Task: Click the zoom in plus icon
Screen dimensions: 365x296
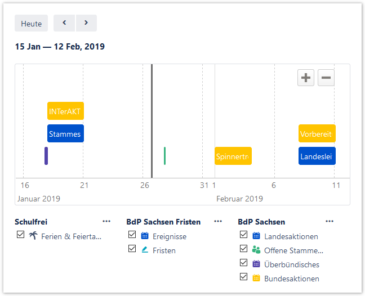Action: 306,78
